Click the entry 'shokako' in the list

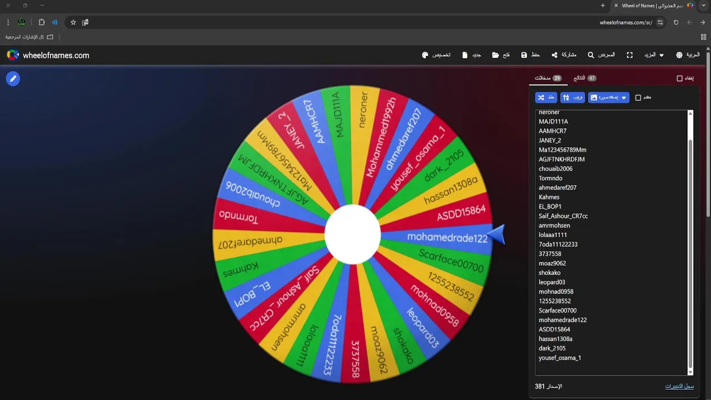pyautogui.click(x=549, y=273)
